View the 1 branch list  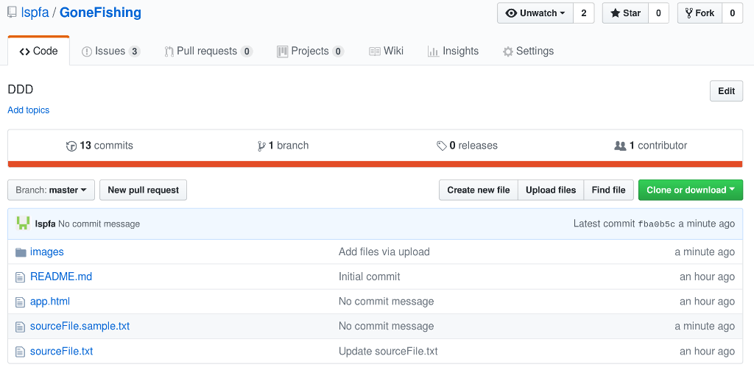point(283,145)
